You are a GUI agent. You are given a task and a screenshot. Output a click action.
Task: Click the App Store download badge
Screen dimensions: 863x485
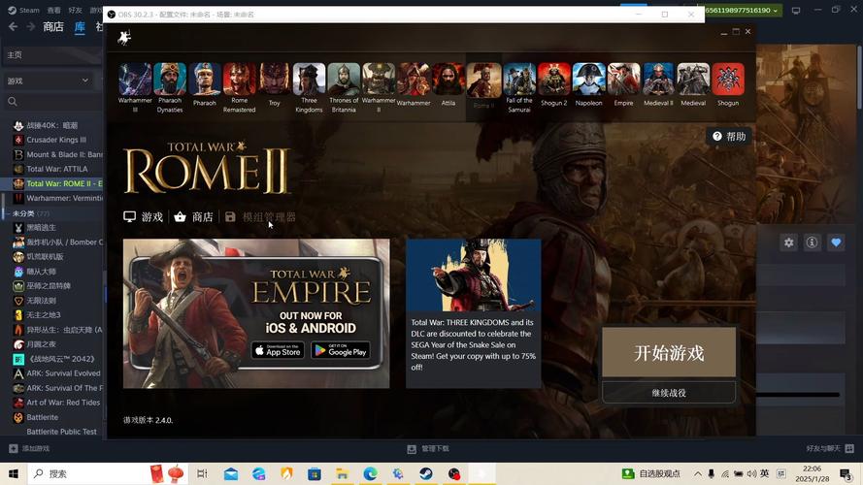coord(278,350)
